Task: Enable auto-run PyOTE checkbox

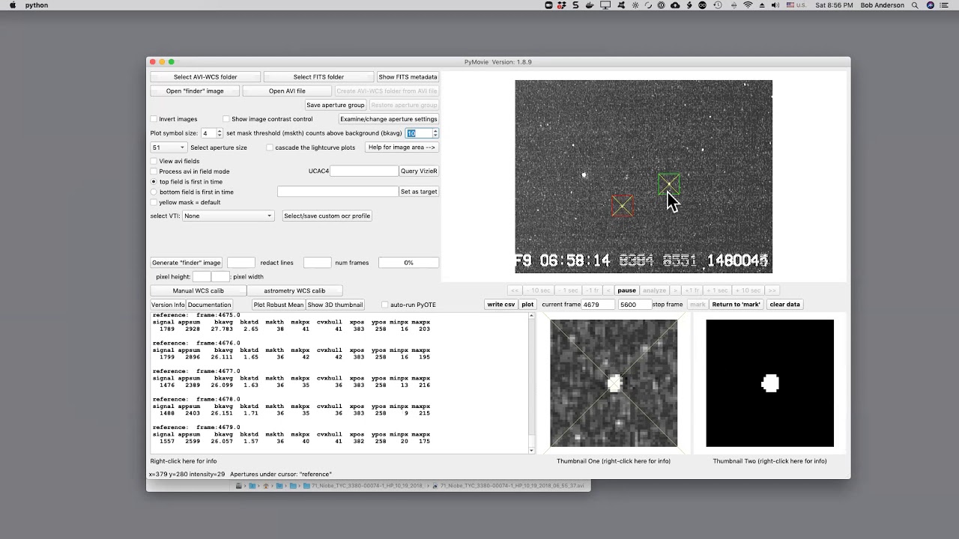Action: tap(385, 305)
